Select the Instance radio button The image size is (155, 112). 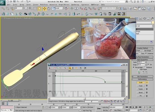pos(146,54)
